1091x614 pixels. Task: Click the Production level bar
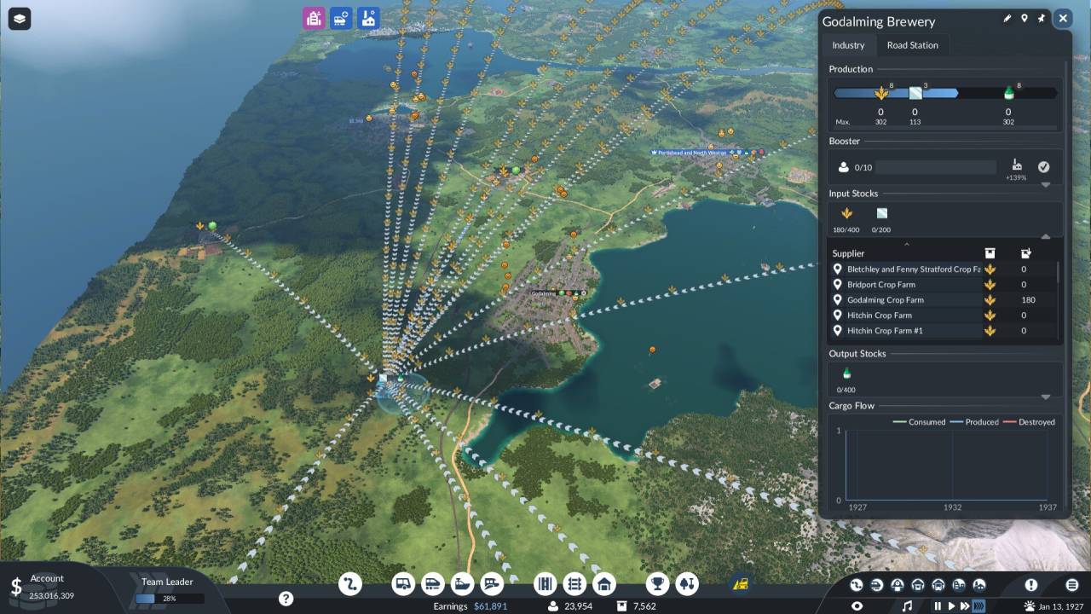pos(945,93)
